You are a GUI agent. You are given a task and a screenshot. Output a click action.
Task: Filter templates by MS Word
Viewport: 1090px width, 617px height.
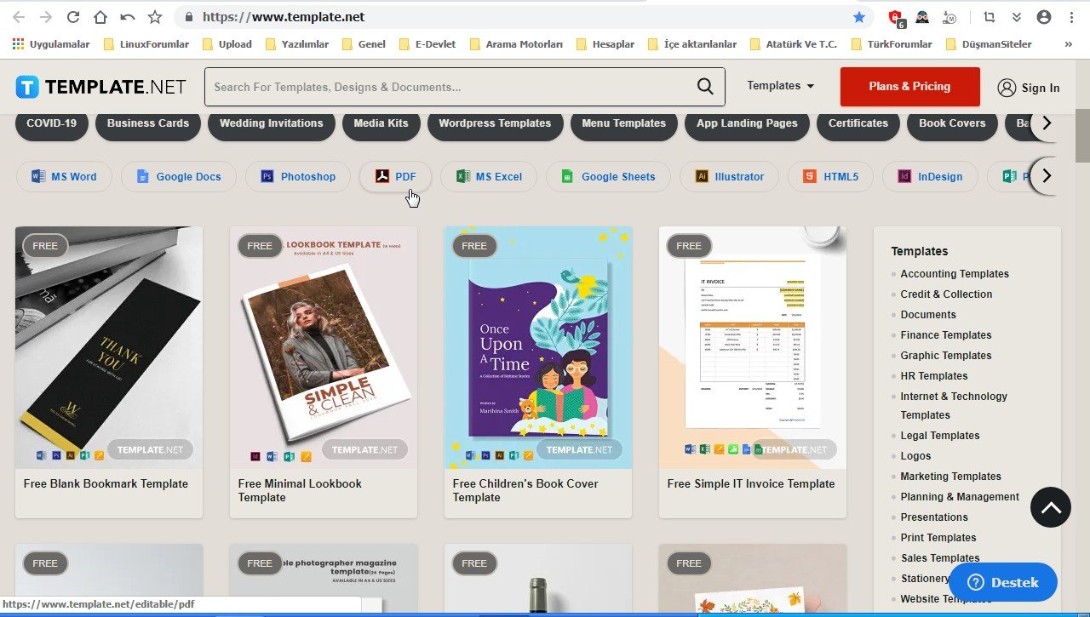[65, 177]
